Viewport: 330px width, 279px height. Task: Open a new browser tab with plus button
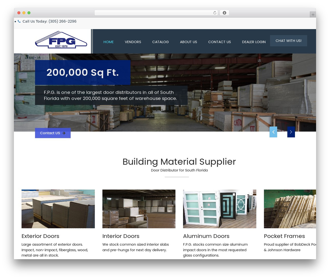click(x=313, y=15)
